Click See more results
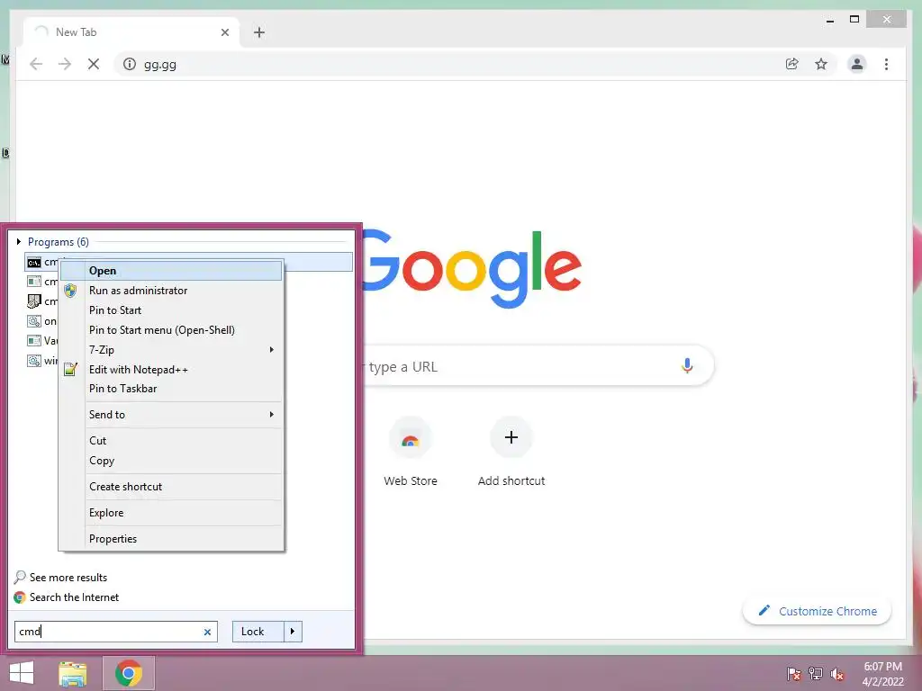The width and height of the screenshot is (922, 691). click(68, 578)
